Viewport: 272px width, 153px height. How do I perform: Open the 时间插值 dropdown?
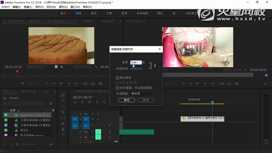(143, 93)
